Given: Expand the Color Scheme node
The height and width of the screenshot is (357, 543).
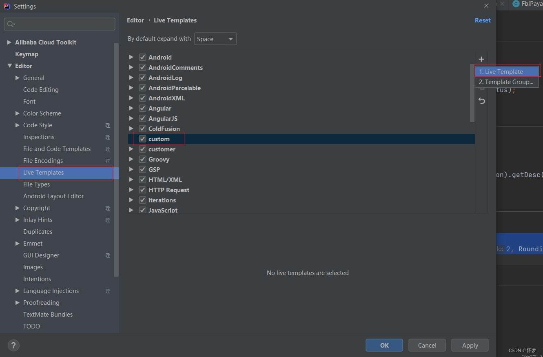Looking at the screenshot, I should (18, 113).
